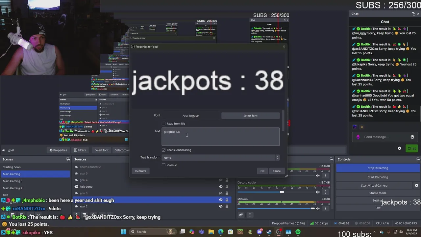Open File Explorer from taskbar

[x=211, y=232]
